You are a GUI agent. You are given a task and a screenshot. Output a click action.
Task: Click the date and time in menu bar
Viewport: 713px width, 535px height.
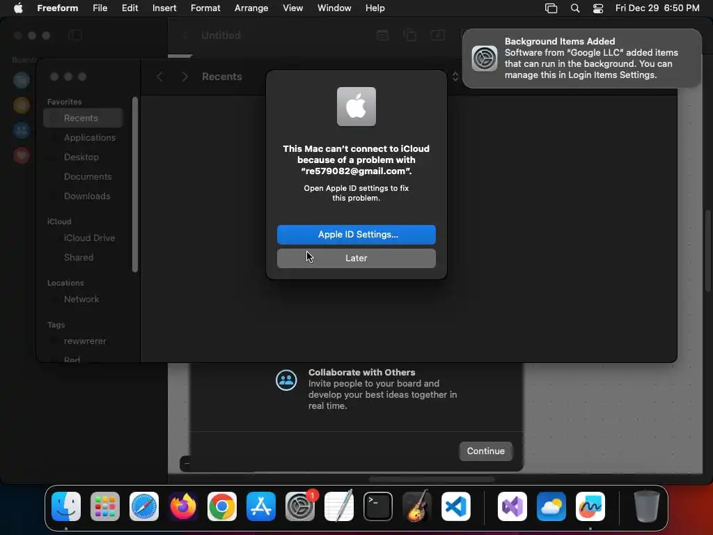pos(657,8)
